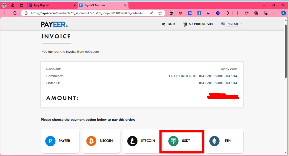Expand the ENGLISH language dropdown
Viewport: 289px width, 156px height.
coord(231,24)
